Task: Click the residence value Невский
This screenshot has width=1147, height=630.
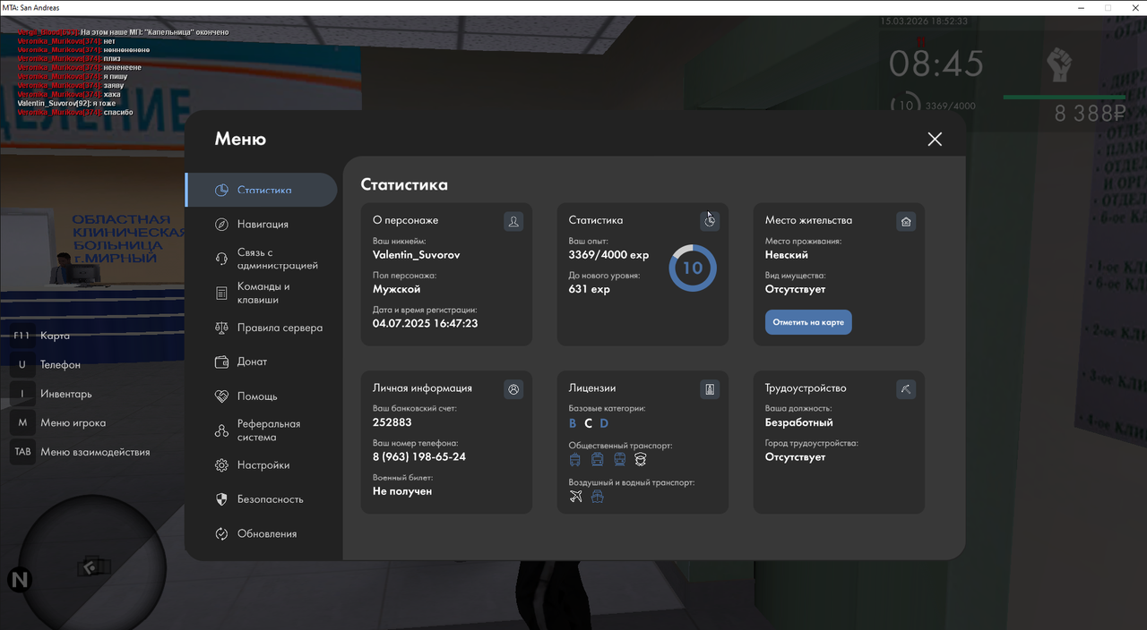Action: (x=787, y=255)
